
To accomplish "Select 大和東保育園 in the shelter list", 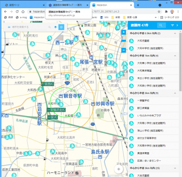I will [153, 71].
